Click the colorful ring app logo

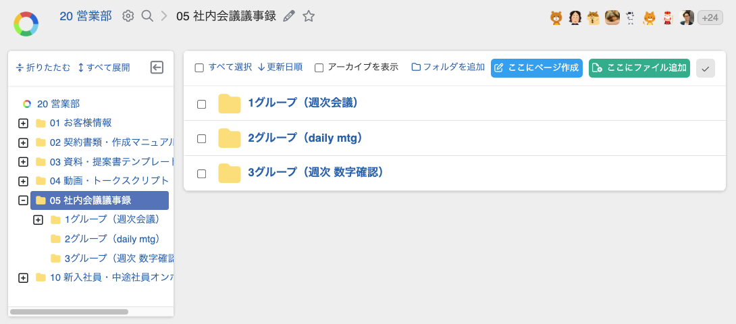point(26,24)
